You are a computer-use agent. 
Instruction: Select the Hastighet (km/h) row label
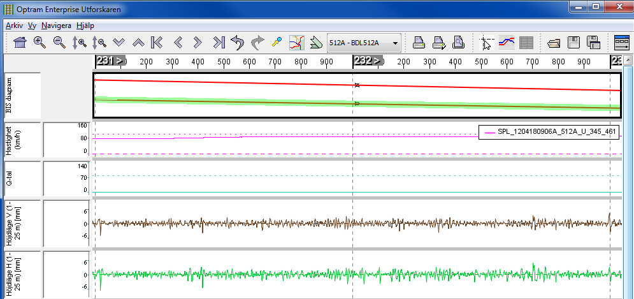tap(23, 139)
